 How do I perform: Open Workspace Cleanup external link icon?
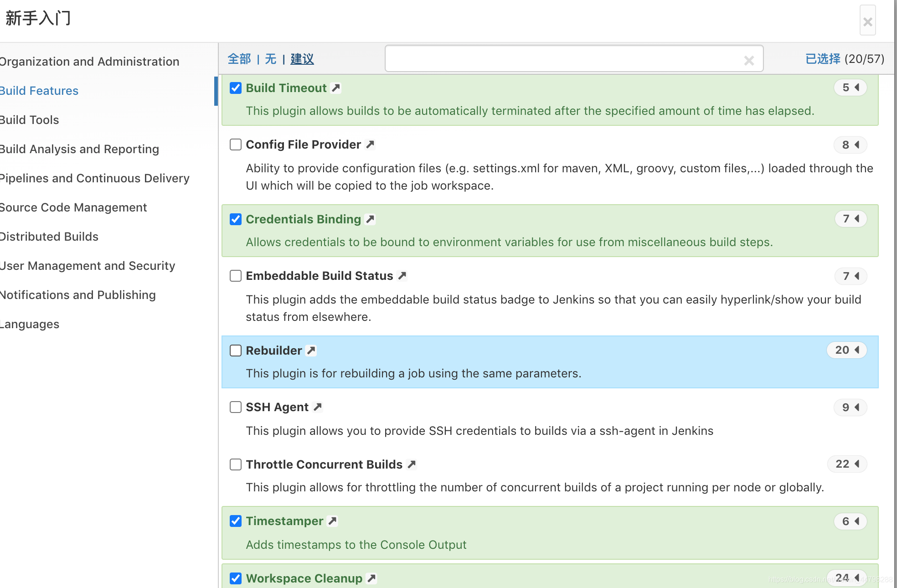click(x=371, y=578)
